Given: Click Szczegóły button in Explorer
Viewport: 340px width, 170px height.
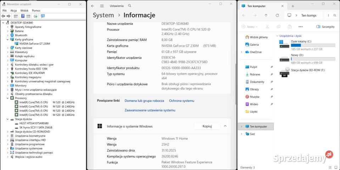Looking at the screenshot, I should (325, 27).
